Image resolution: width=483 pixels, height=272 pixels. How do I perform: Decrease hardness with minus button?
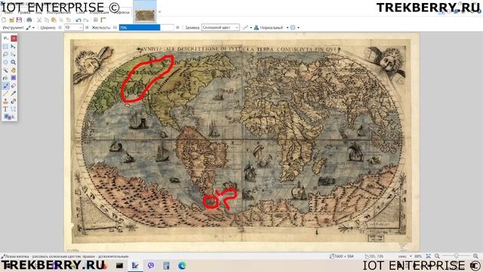pyautogui.click(x=115, y=27)
